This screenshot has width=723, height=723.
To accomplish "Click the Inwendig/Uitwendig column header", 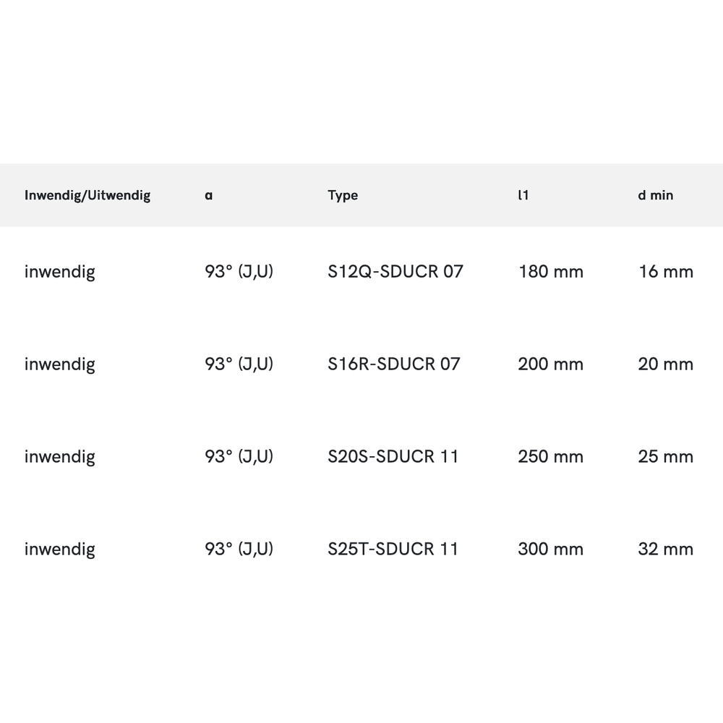I will coord(87,195).
